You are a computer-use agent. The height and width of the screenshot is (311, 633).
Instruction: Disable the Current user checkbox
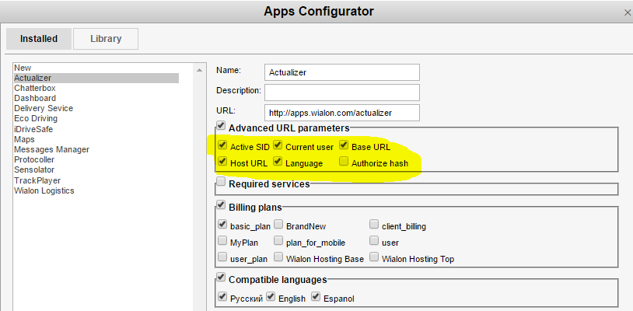click(x=278, y=145)
